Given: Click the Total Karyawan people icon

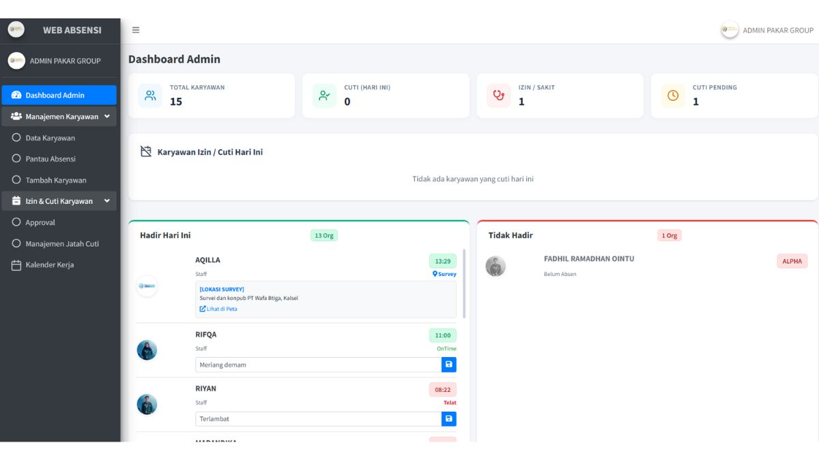Looking at the screenshot, I should tap(150, 95).
